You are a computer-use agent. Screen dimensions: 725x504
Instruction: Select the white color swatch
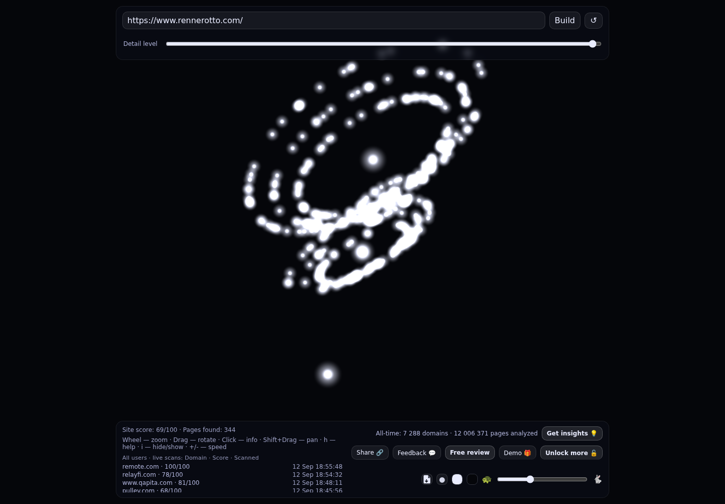click(457, 479)
